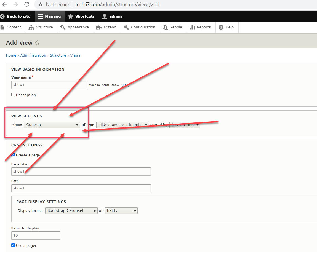
Task: Click Back to site text
Action: (18, 16)
